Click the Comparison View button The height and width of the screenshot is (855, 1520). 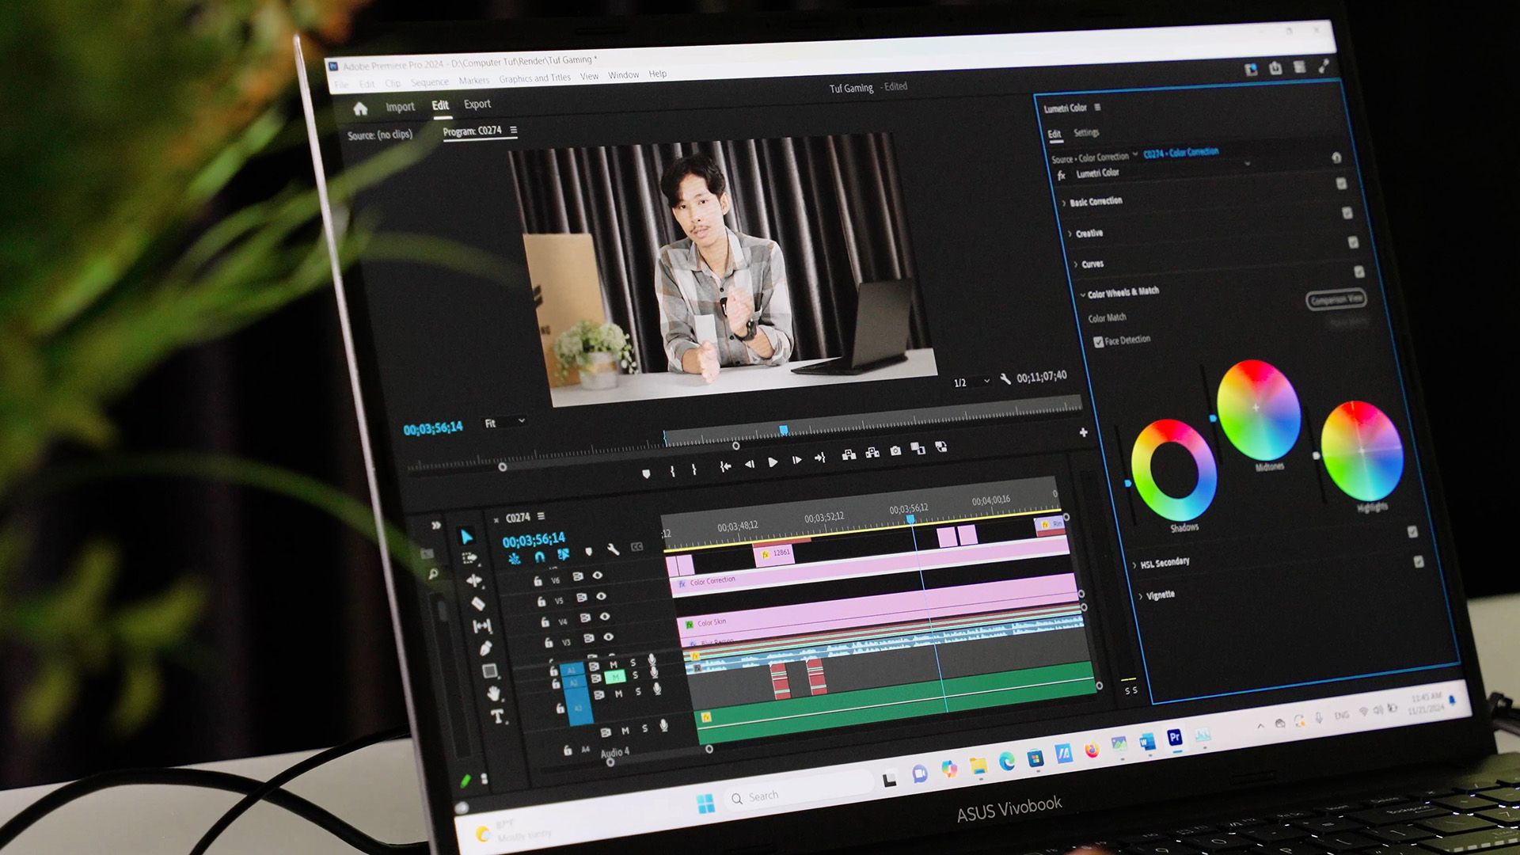pyautogui.click(x=1336, y=299)
